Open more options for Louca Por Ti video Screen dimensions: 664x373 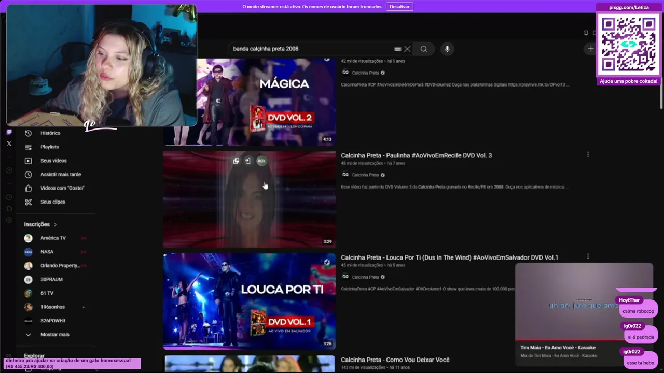[588, 256]
